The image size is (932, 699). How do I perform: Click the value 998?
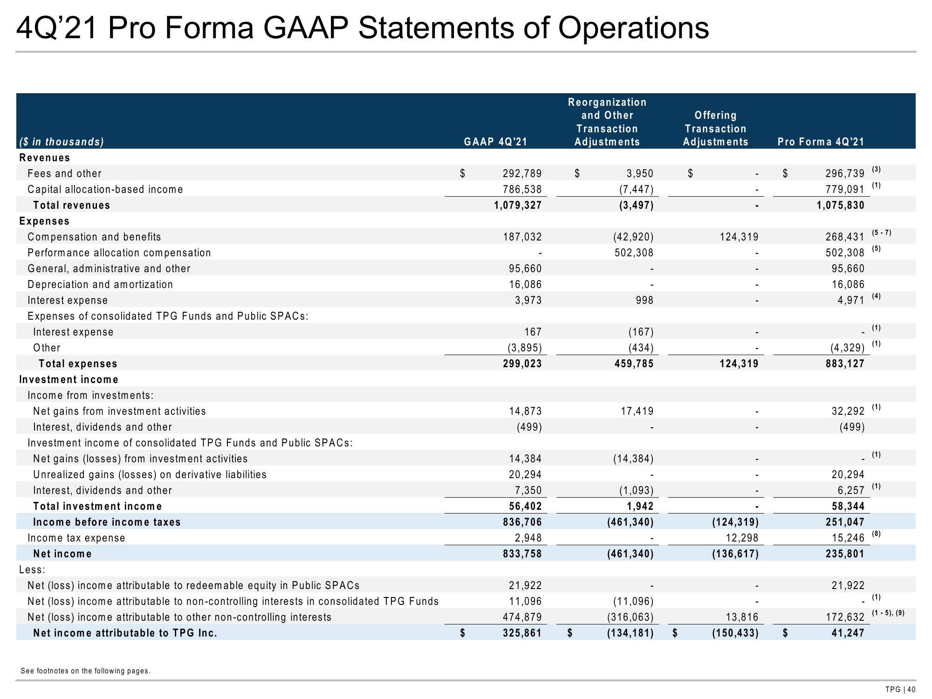644,300
